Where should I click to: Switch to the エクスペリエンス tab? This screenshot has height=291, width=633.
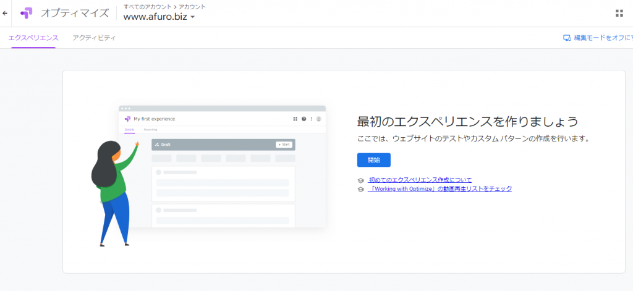pyautogui.click(x=33, y=38)
